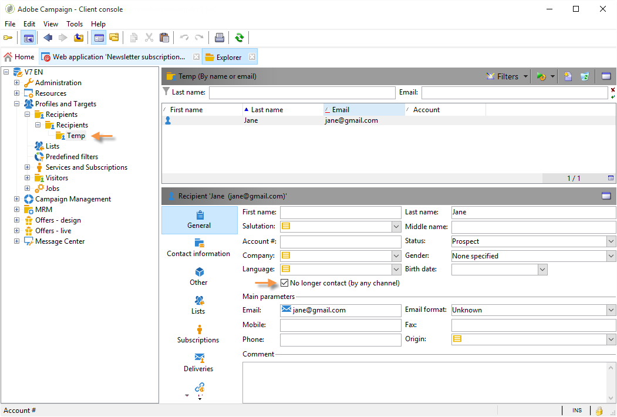This screenshot has width=617, height=417.
Task: Maximize the Temp list panel
Action: (x=606, y=76)
